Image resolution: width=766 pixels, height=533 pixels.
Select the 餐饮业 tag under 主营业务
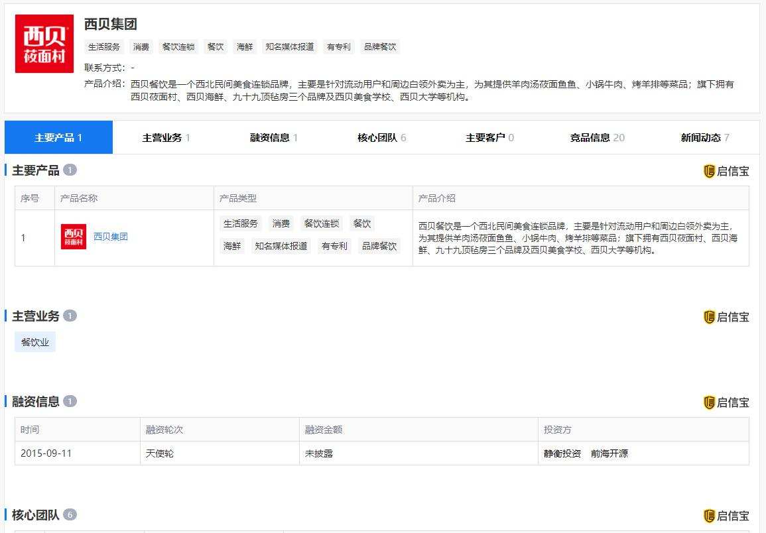pyautogui.click(x=34, y=342)
